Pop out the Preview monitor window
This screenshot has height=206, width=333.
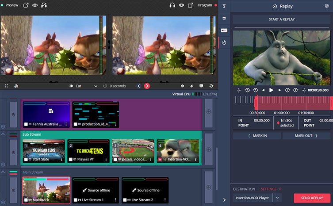tap(26, 5)
